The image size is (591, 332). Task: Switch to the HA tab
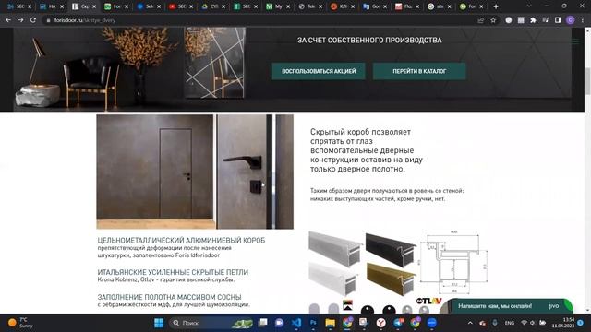(52, 6)
